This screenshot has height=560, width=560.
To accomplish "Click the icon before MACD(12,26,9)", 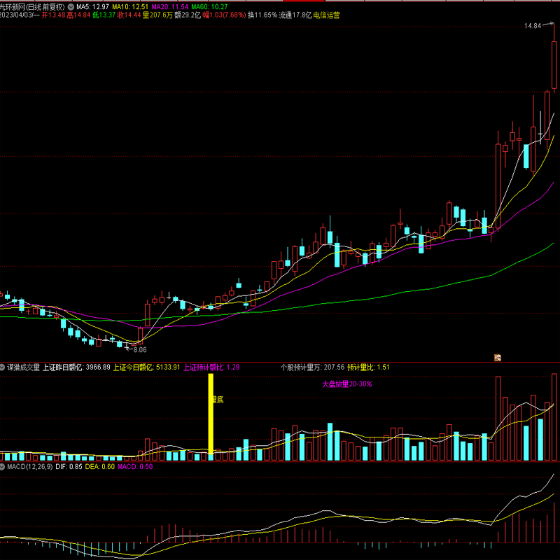I will pos(3,466).
